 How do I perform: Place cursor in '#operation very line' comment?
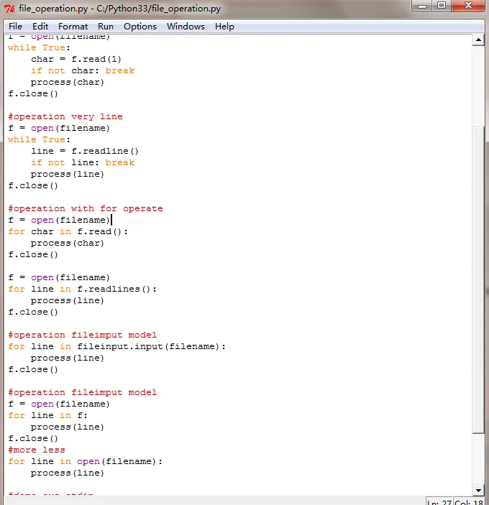click(x=65, y=116)
